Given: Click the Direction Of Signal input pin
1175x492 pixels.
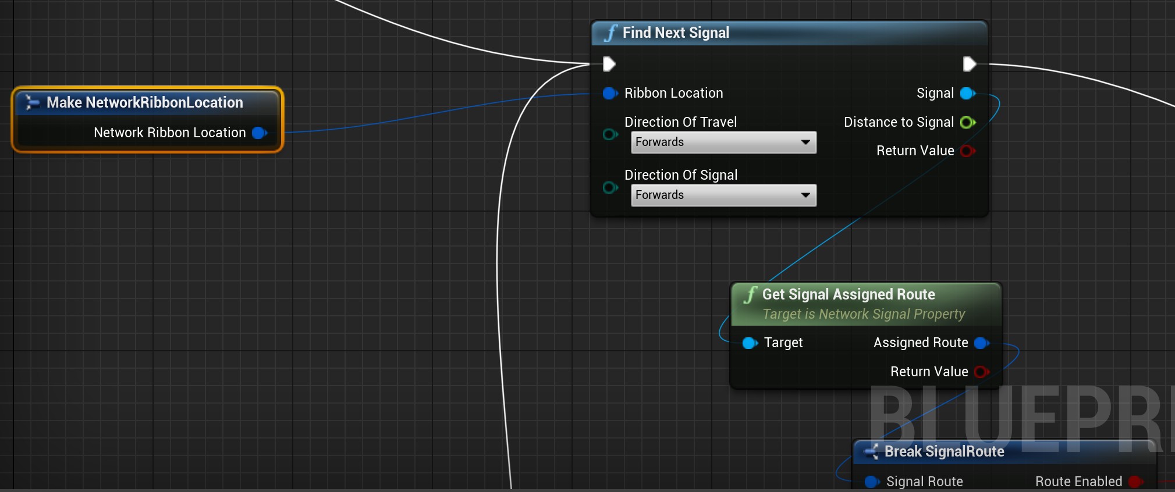Looking at the screenshot, I should click(609, 187).
